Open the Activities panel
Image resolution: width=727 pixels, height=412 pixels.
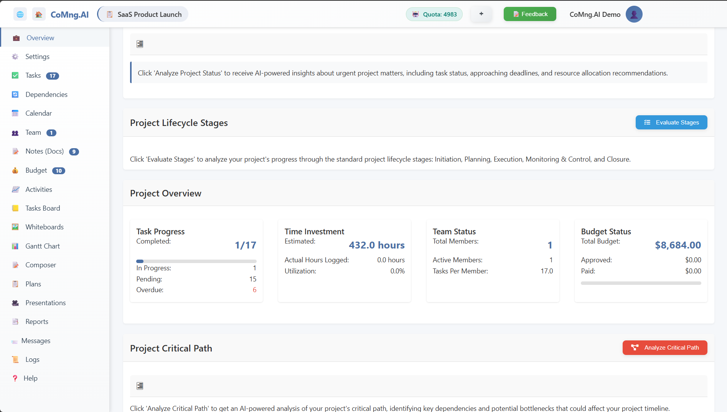[38, 189]
